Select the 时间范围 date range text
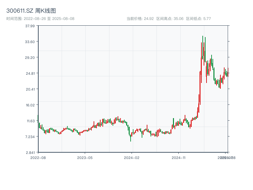The image size is (253, 190). click(x=40, y=19)
